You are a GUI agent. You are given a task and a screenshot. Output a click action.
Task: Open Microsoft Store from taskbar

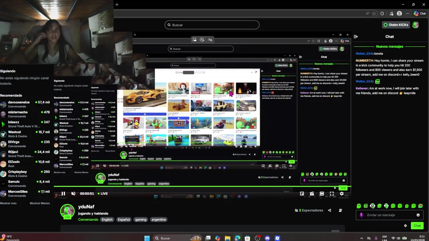[247, 238]
